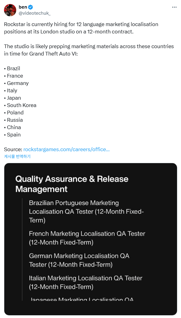
Task: Open the attached Rockstar careers screenshot
Action: [91, 239]
